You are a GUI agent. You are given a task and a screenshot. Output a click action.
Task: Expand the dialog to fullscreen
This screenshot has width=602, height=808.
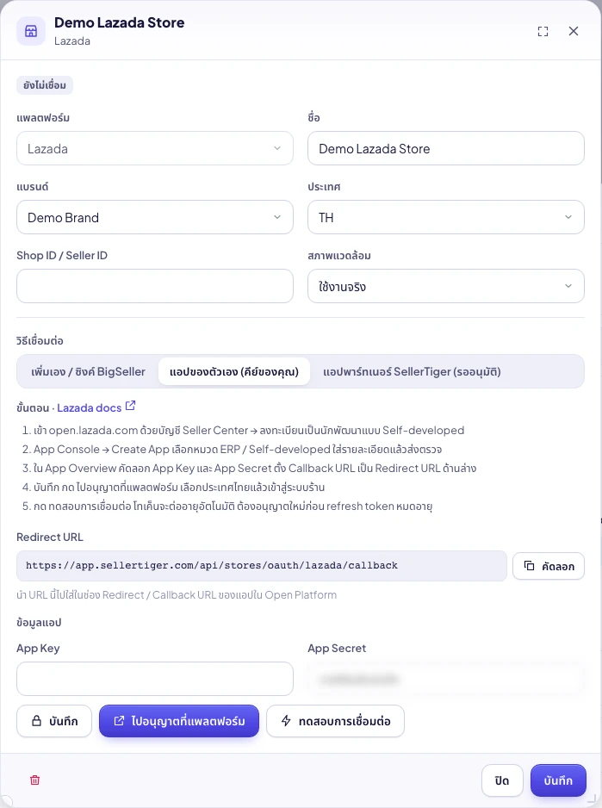(x=543, y=31)
